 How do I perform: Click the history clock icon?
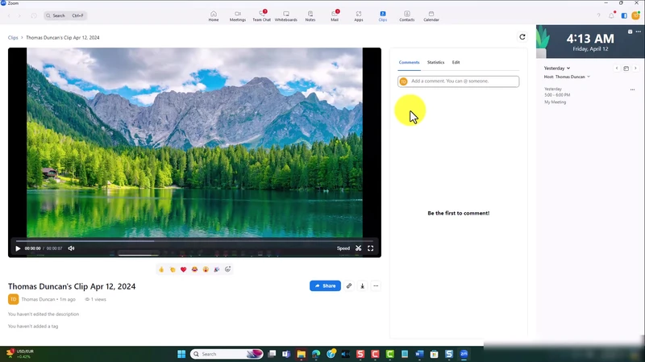click(x=34, y=15)
